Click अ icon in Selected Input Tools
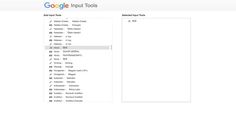 click(x=129, y=21)
